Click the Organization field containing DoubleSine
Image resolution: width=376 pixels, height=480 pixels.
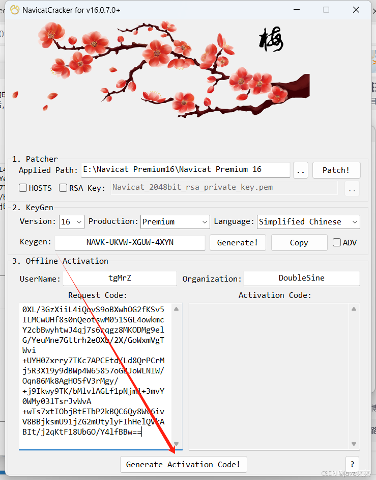point(302,279)
